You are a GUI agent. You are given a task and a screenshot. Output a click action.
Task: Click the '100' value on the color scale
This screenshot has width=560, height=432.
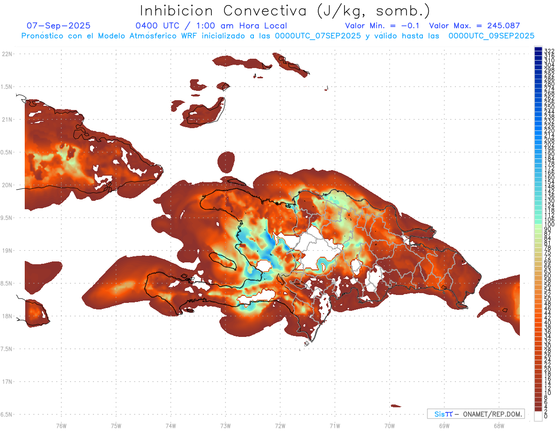(549, 224)
